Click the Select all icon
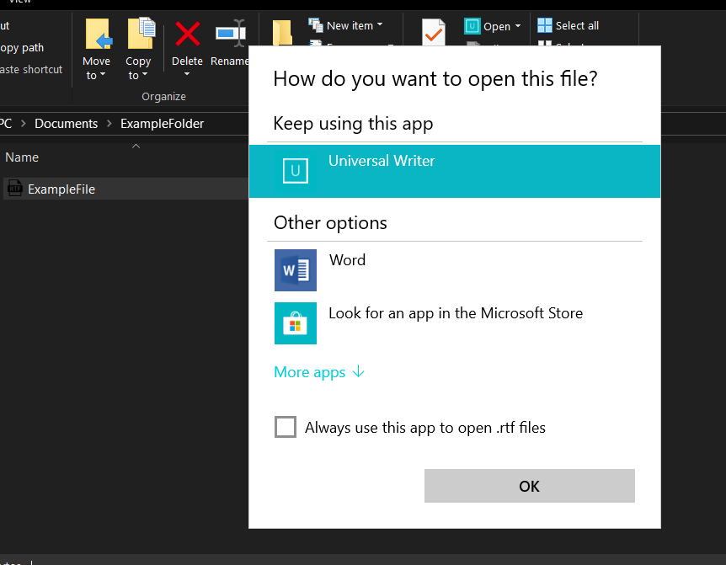 coord(546,25)
